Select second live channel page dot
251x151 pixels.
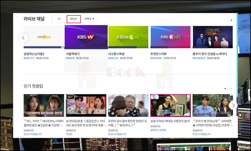[232, 20]
